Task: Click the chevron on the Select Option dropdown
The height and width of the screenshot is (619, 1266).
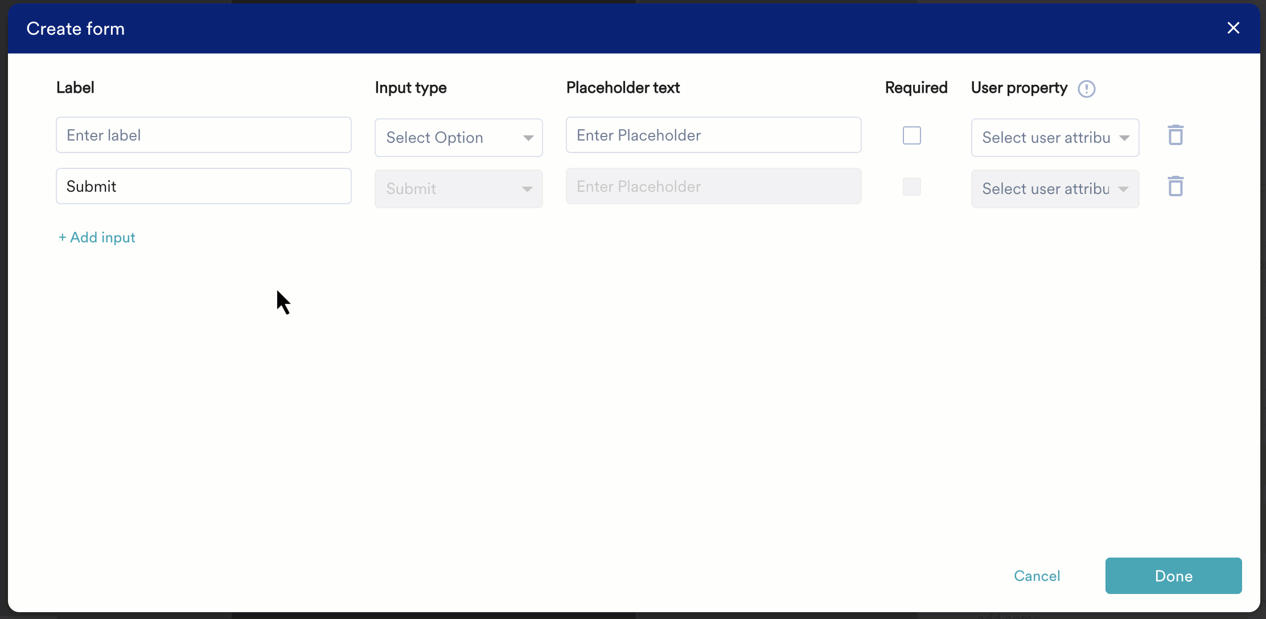Action: [x=528, y=138]
